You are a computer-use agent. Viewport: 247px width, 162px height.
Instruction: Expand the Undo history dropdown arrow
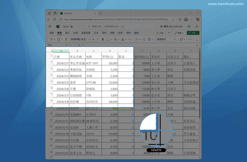point(54,39)
